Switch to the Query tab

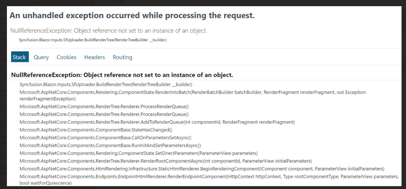(x=41, y=57)
